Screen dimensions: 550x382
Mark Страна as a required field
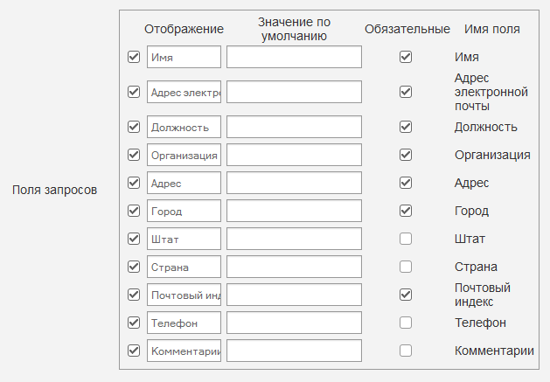(x=406, y=267)
